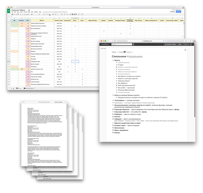Star the current WorkFlowy page
Viewport: 203px width, 193px height.
click(x=185, y=50)
